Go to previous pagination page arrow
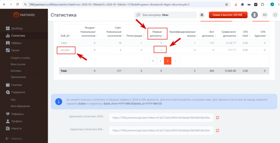Viewport: 280px width, 143px height. click(x=153, y=61)
